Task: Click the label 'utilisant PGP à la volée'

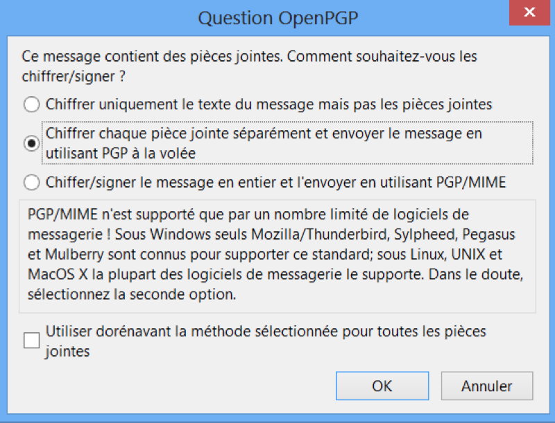Action: [x=118, y=150]
